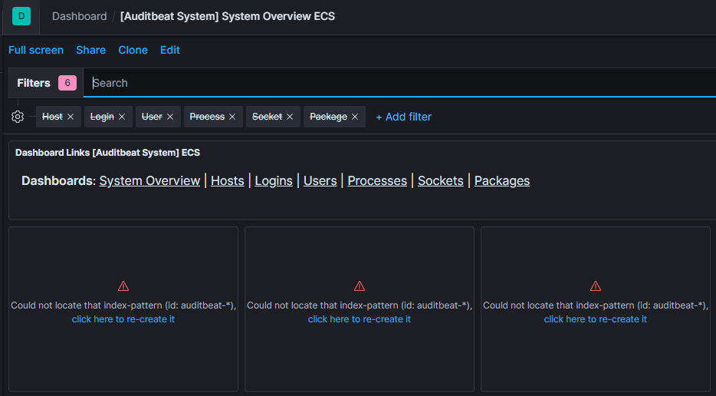Click the green D space avatar icon
Viewport: 716px width, 396px height.
click(21, 15)
